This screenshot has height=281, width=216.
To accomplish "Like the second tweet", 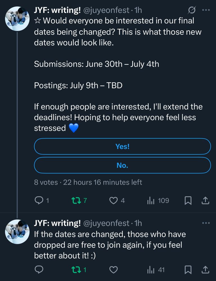I will 113,270.
